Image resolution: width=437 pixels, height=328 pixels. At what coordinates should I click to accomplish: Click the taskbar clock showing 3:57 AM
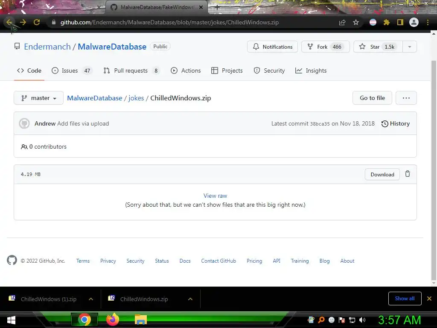click(399, 320)
